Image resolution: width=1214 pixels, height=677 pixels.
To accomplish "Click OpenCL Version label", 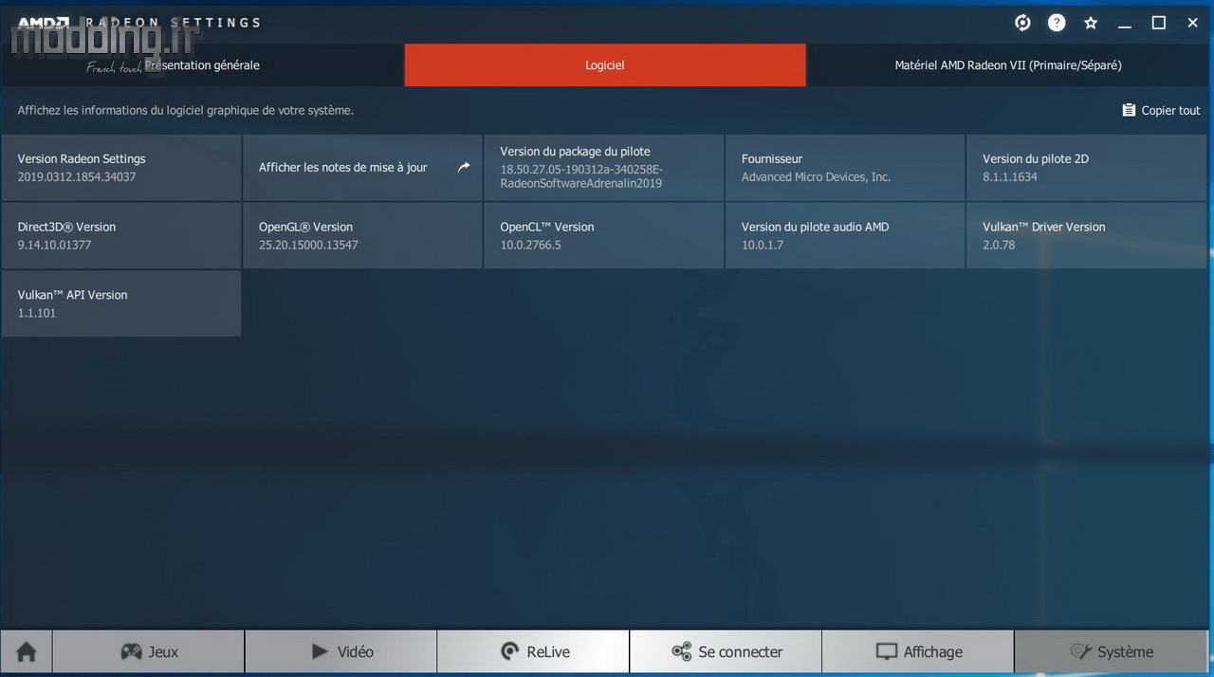I will pyautogui.click(x=547, y=227).
